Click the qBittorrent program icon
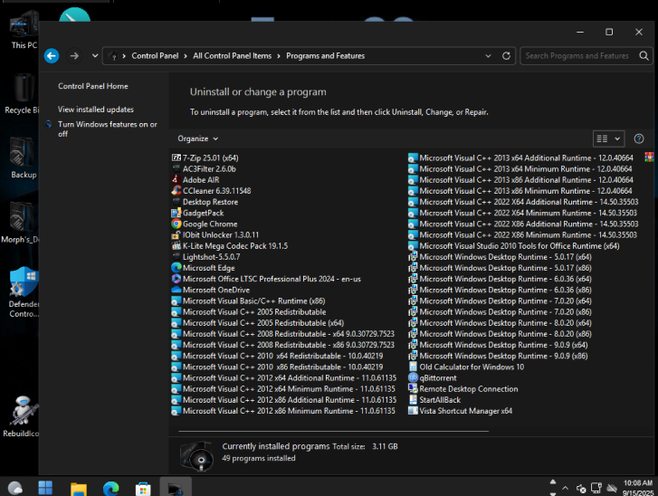The width and height of the screenshot is (658, 496). (x=413, y=377)
